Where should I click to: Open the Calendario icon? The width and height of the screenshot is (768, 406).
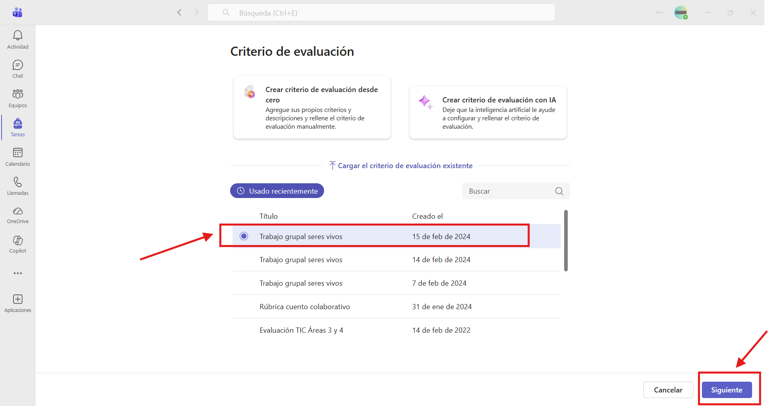coord(18,153)
